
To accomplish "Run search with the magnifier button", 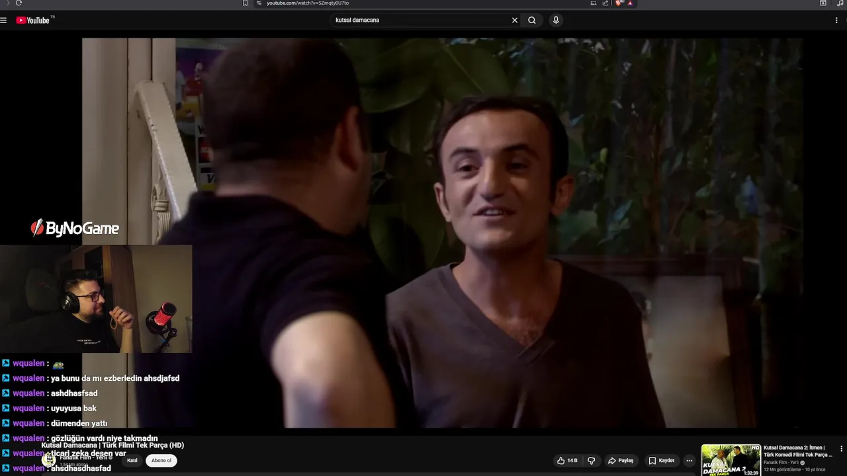I will pos(532,20).
